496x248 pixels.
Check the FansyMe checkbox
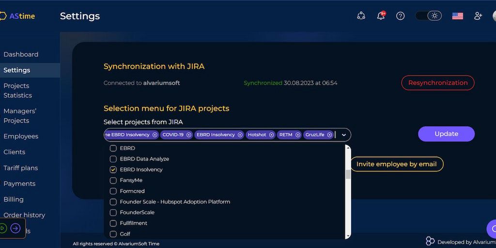(x=113, y=180)
